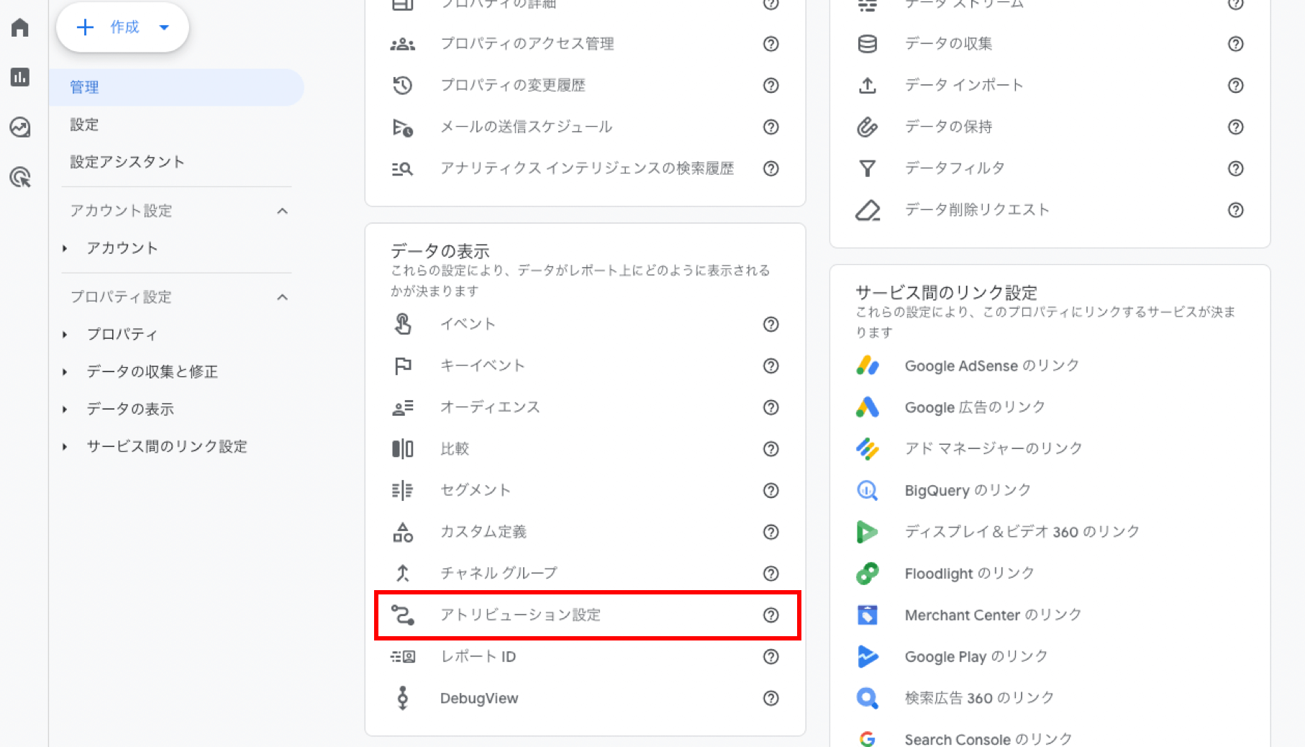Click the チャネル グループ merge icon

click(x=403, y=574)
